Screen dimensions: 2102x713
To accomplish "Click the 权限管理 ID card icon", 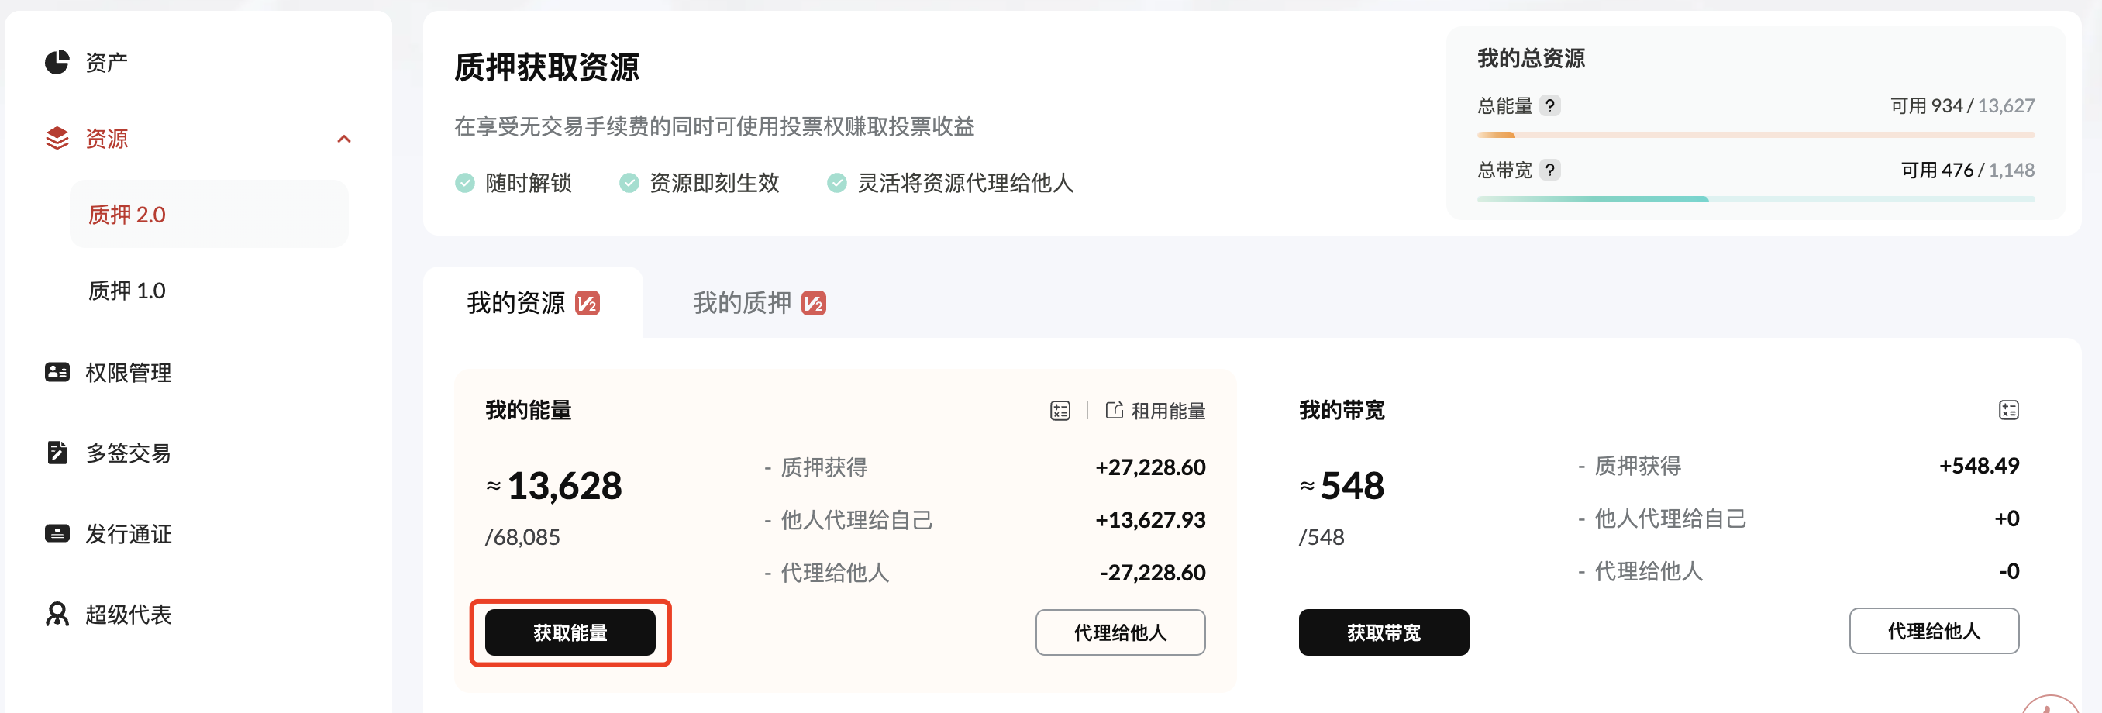I will [57, 372].
